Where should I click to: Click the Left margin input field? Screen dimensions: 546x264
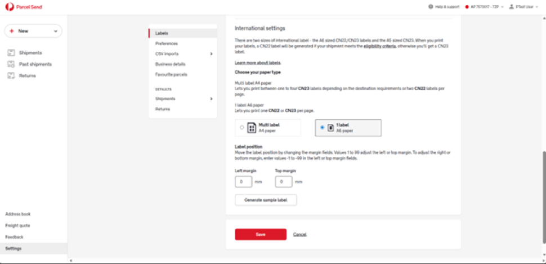coord(243,182)
